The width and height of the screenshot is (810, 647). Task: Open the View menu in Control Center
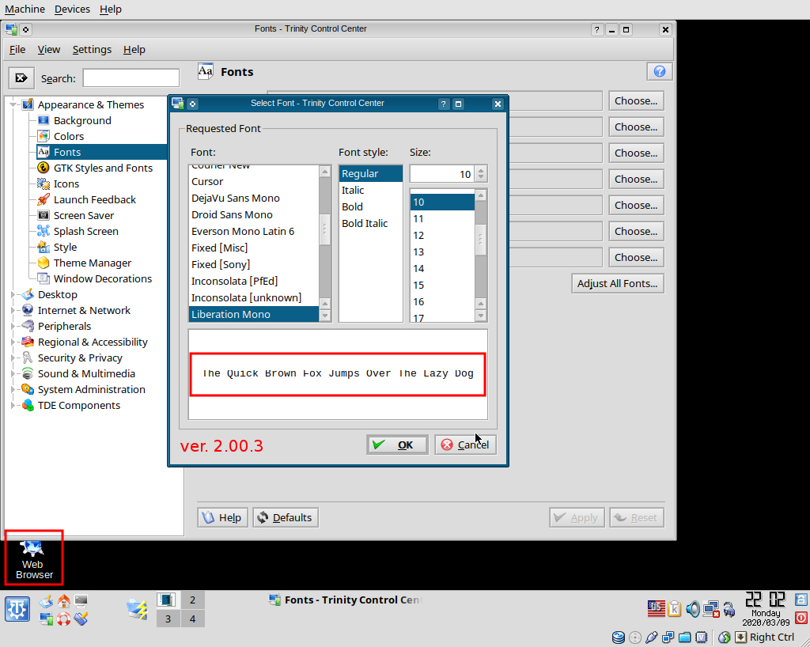[x=48, y=50]
